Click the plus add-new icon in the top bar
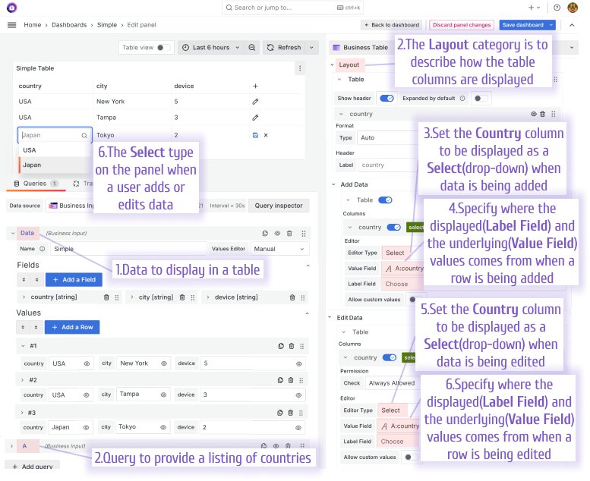590x481 pixels. click(x=531, y=7)
